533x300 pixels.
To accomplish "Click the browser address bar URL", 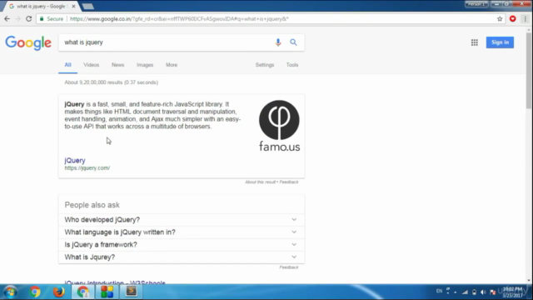I will (179, 18).
